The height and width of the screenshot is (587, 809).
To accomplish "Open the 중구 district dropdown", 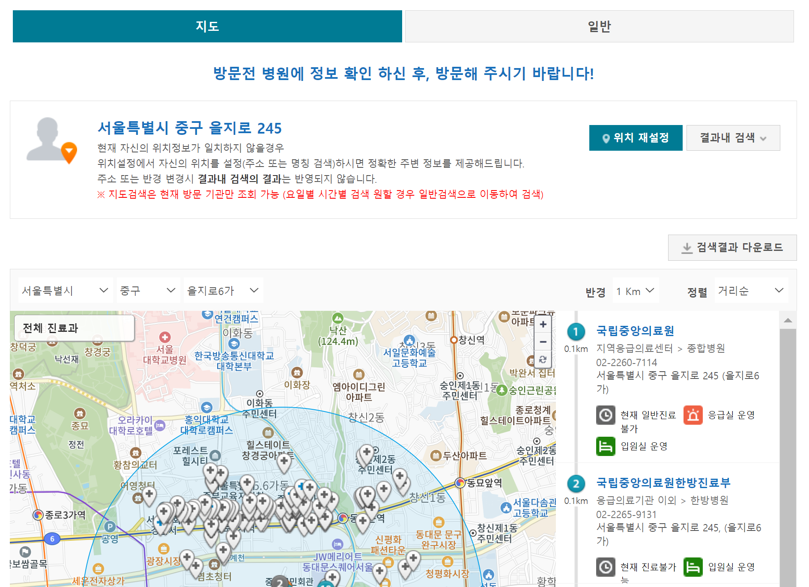I will (x=148, y=291).
